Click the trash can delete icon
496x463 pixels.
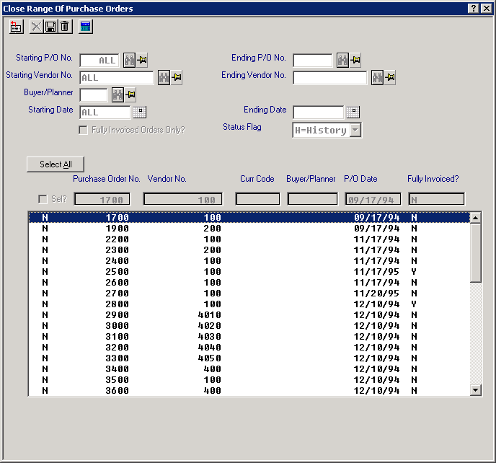65,27
